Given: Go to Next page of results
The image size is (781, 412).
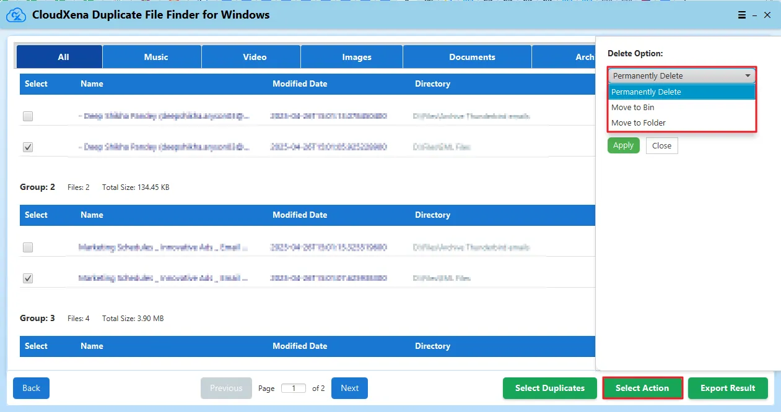Looking at the screenshot, I should [x=349, y=388].
